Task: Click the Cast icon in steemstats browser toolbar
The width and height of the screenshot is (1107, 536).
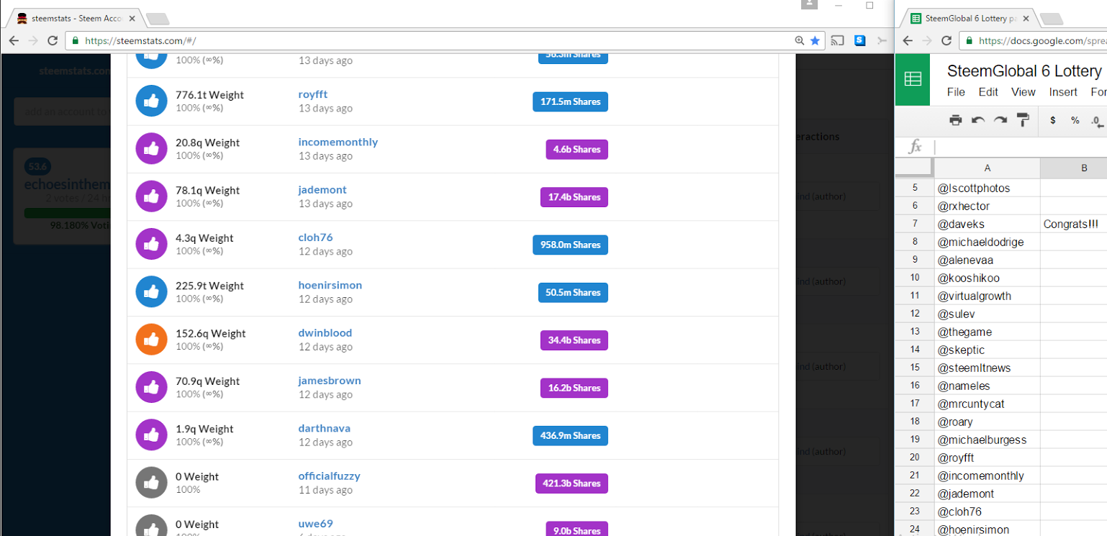Action: (x=837, y=41)
